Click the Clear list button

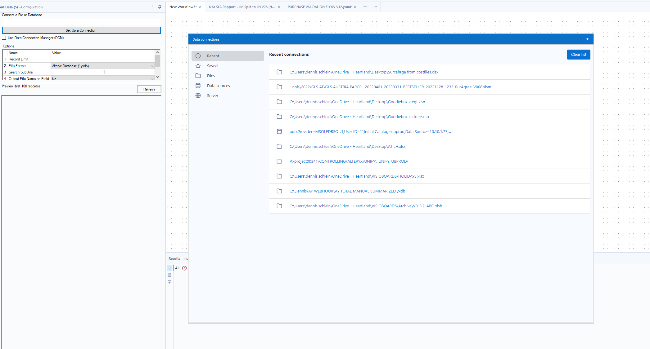(x=578, y=55)
